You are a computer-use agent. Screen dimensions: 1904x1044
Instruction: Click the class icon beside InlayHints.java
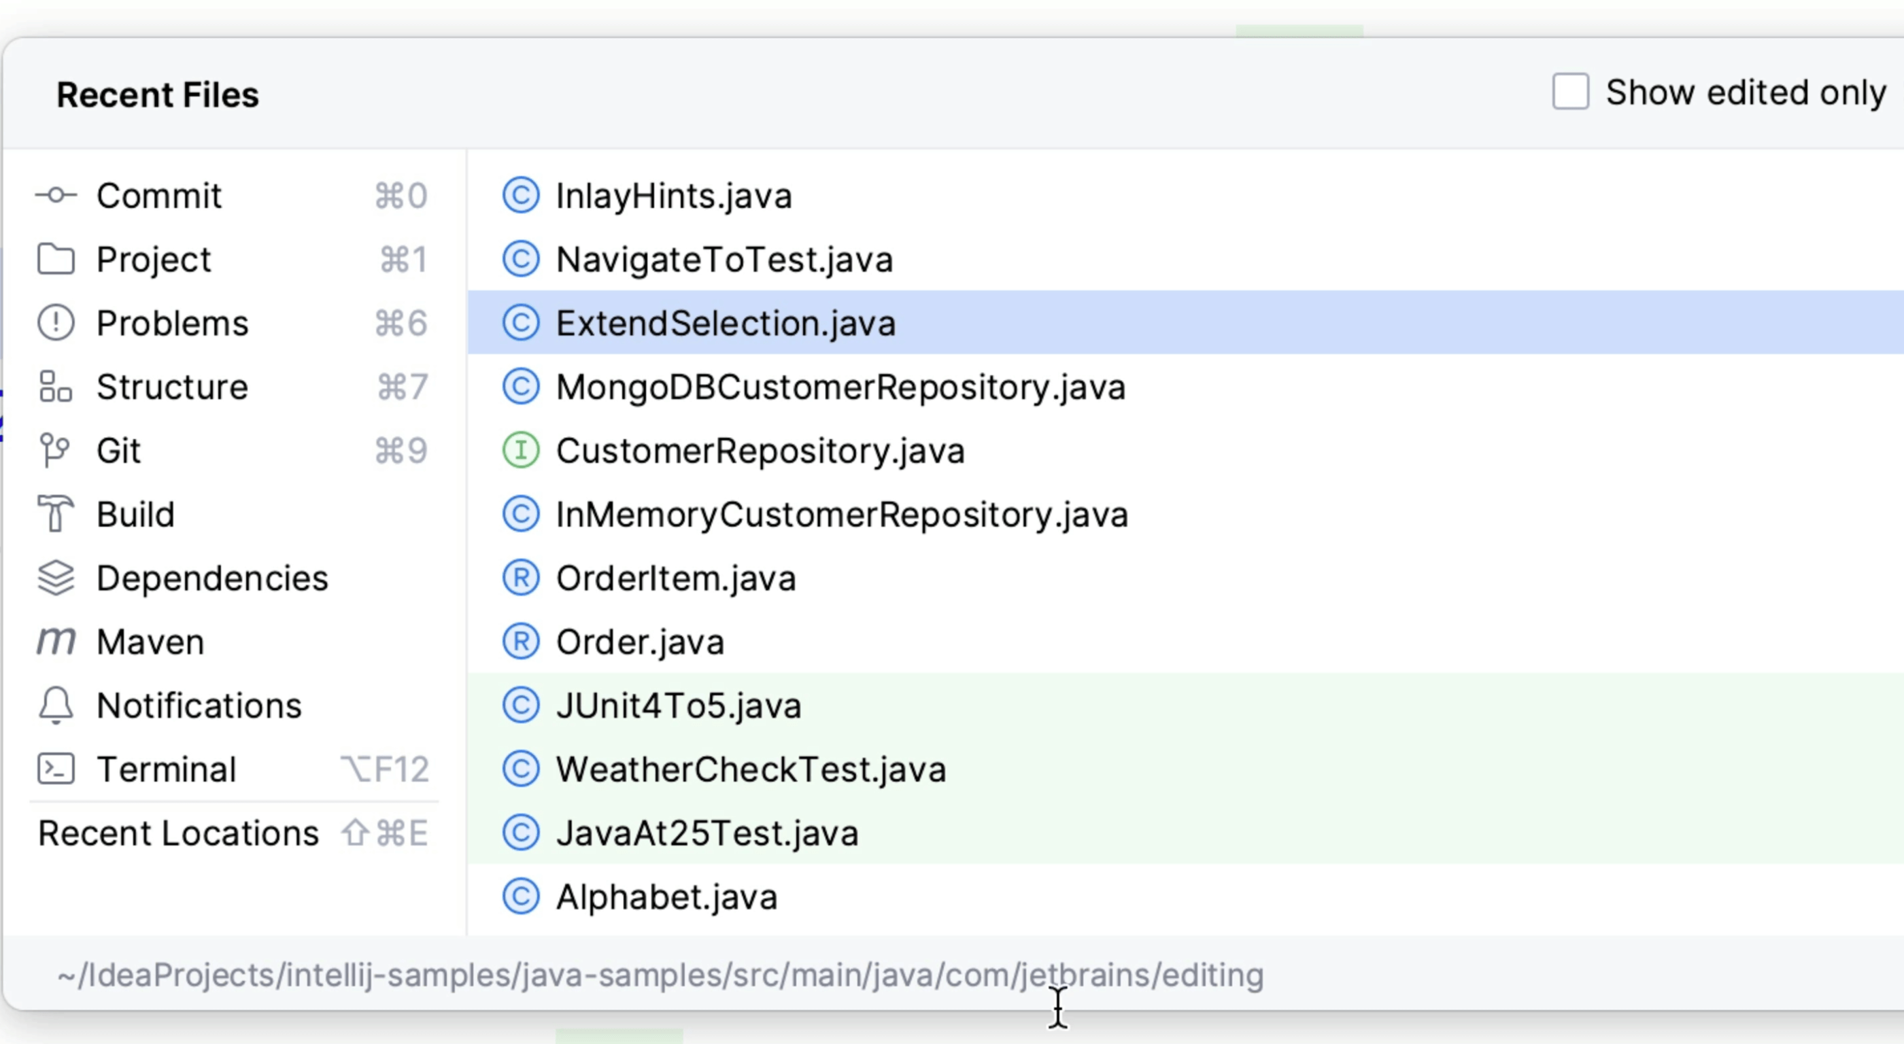pos(521,195)
